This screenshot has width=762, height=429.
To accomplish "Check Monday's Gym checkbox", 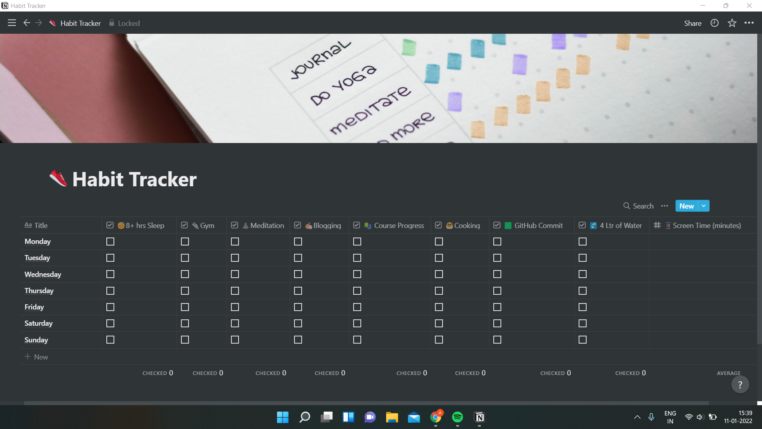I will [185, 242].
